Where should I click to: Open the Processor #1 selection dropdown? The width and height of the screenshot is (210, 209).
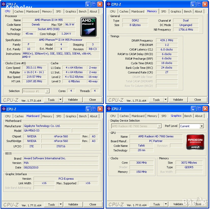point(47,91)
